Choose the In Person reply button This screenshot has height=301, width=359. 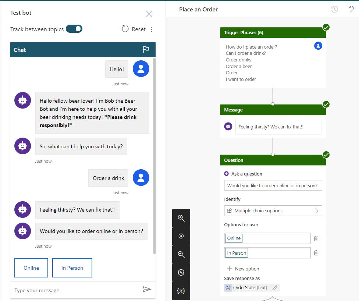(x=72, y=268)
